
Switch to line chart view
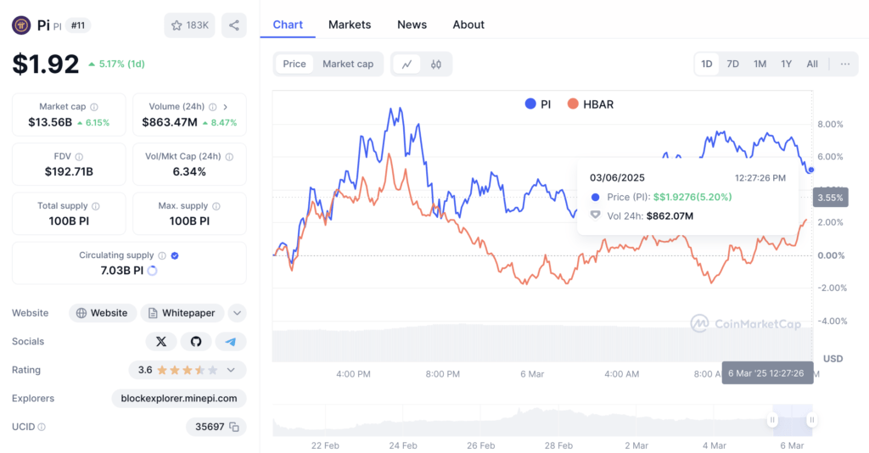(x=406, y=64)
